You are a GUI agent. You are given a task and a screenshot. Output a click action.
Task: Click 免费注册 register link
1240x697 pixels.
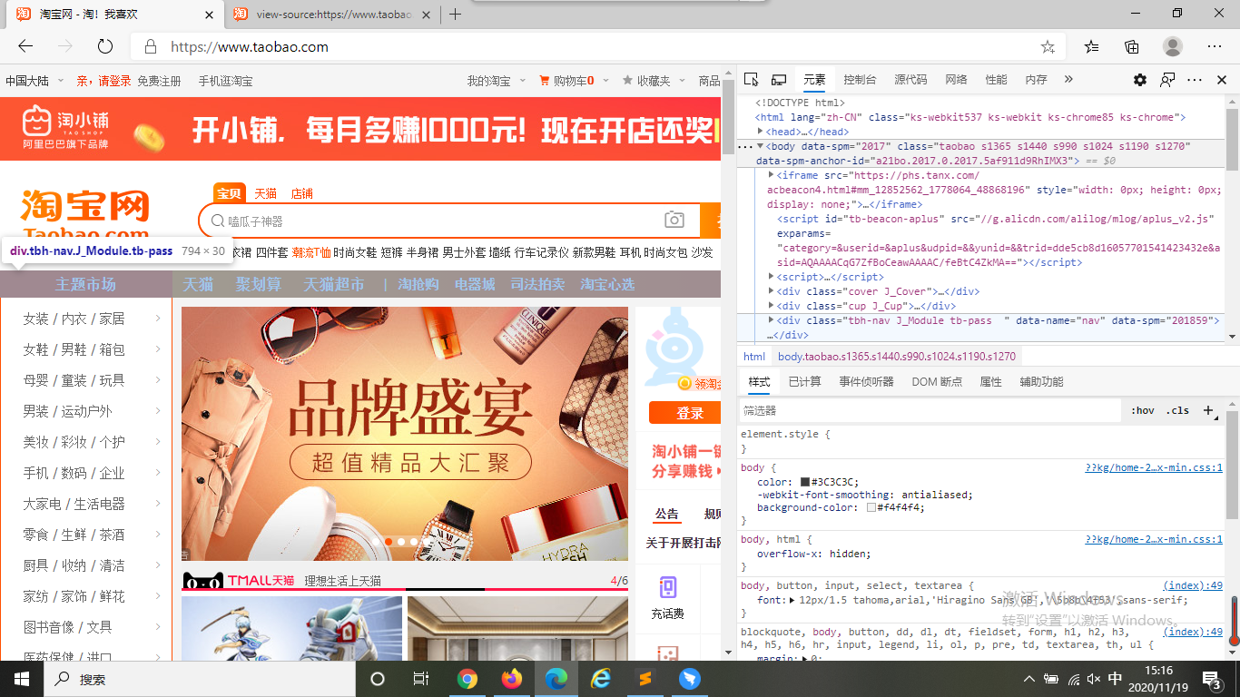[x=159, y=81]
